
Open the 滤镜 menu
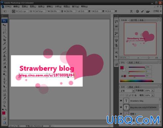(50, 7)
